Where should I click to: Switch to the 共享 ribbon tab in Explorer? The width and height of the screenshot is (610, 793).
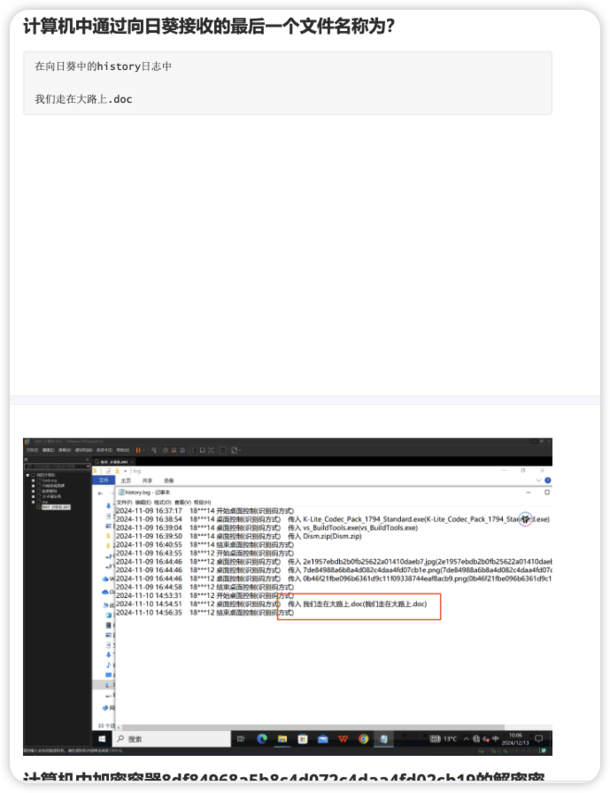145,480
